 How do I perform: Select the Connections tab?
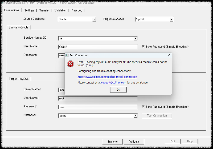coord(12,10)
